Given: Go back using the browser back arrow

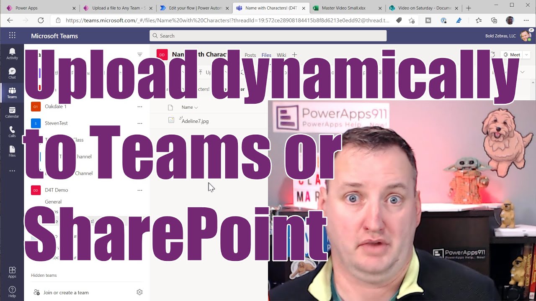Looking at the screenshot, I should tap(10, 20).
